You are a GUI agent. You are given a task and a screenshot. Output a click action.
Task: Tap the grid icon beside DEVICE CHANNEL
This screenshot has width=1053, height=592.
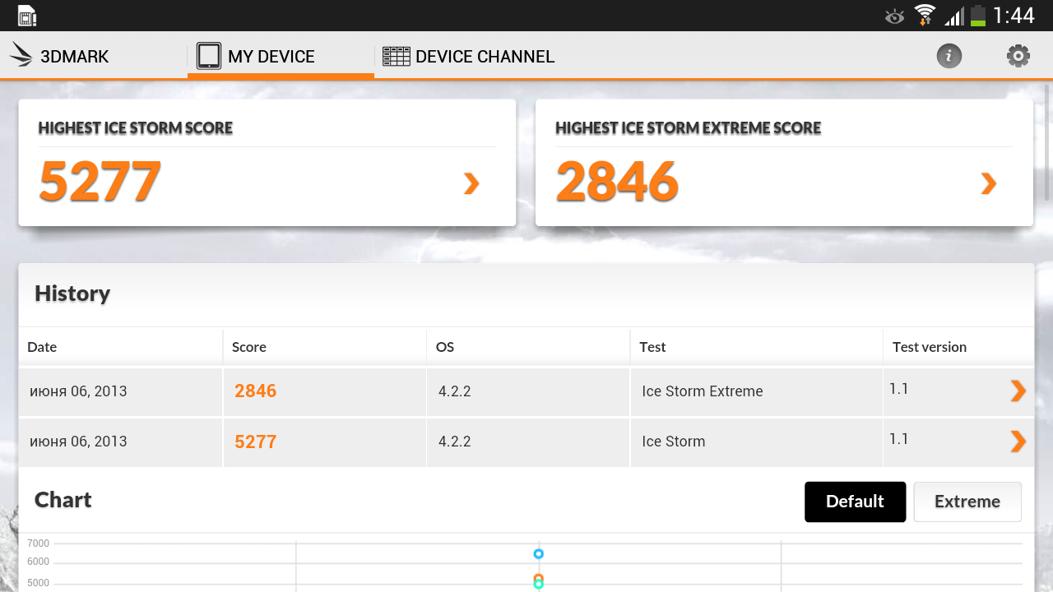click(397, 56)
